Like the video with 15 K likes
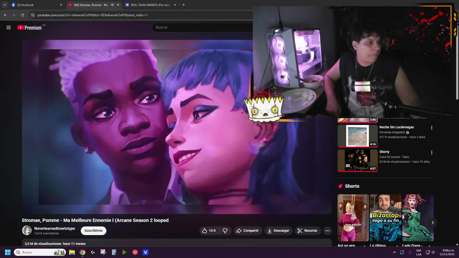This screenshot has height=258, width=459. point(209,231)
